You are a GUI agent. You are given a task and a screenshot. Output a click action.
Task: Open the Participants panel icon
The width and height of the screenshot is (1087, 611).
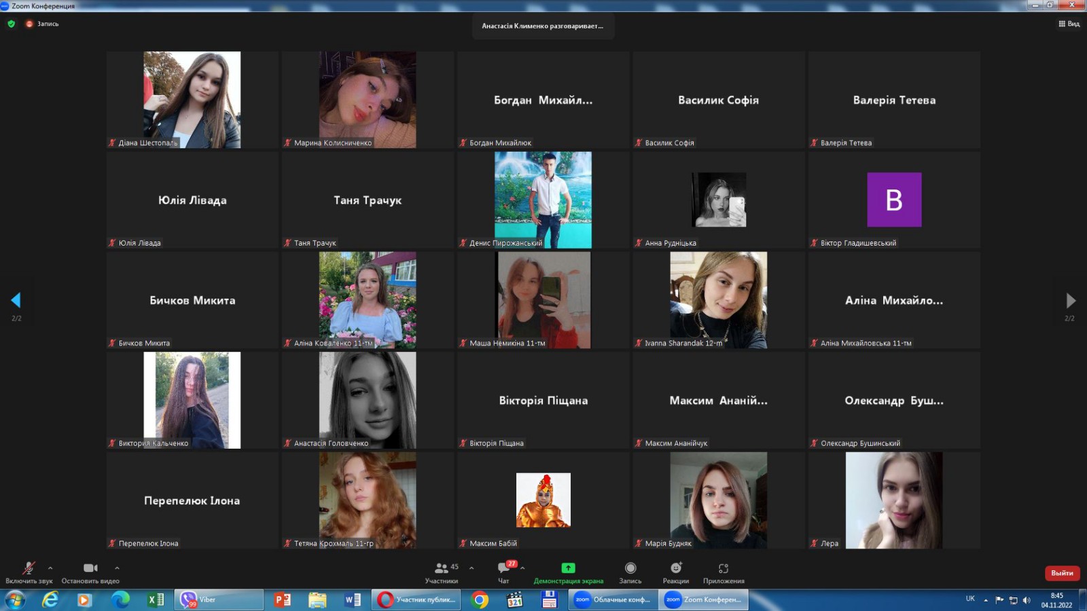click(442, 568)
